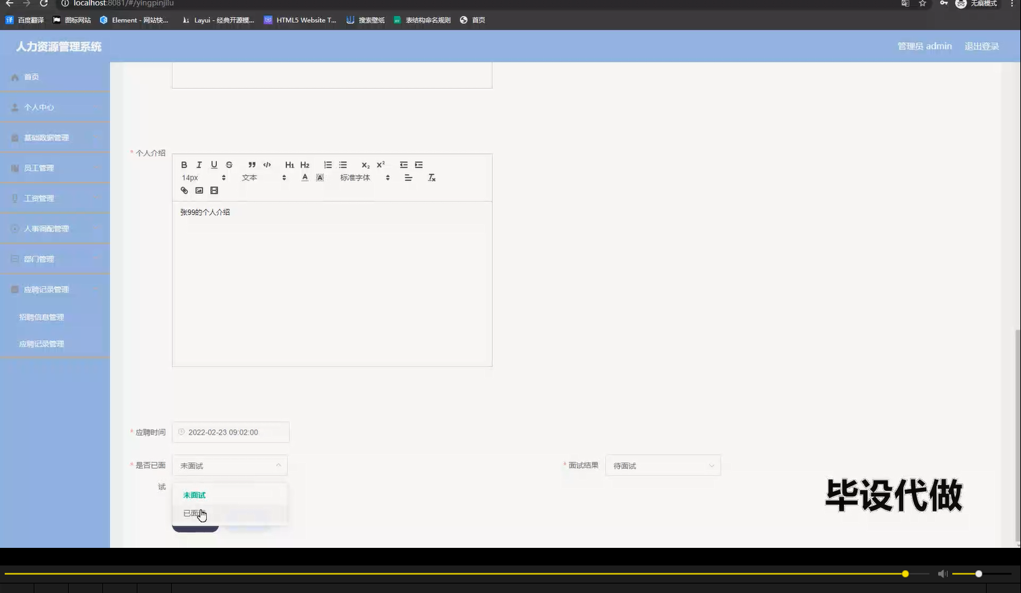1021x593 pixels.
Task: Open 首页 in the sidebar
Action: tap(55, 77)
